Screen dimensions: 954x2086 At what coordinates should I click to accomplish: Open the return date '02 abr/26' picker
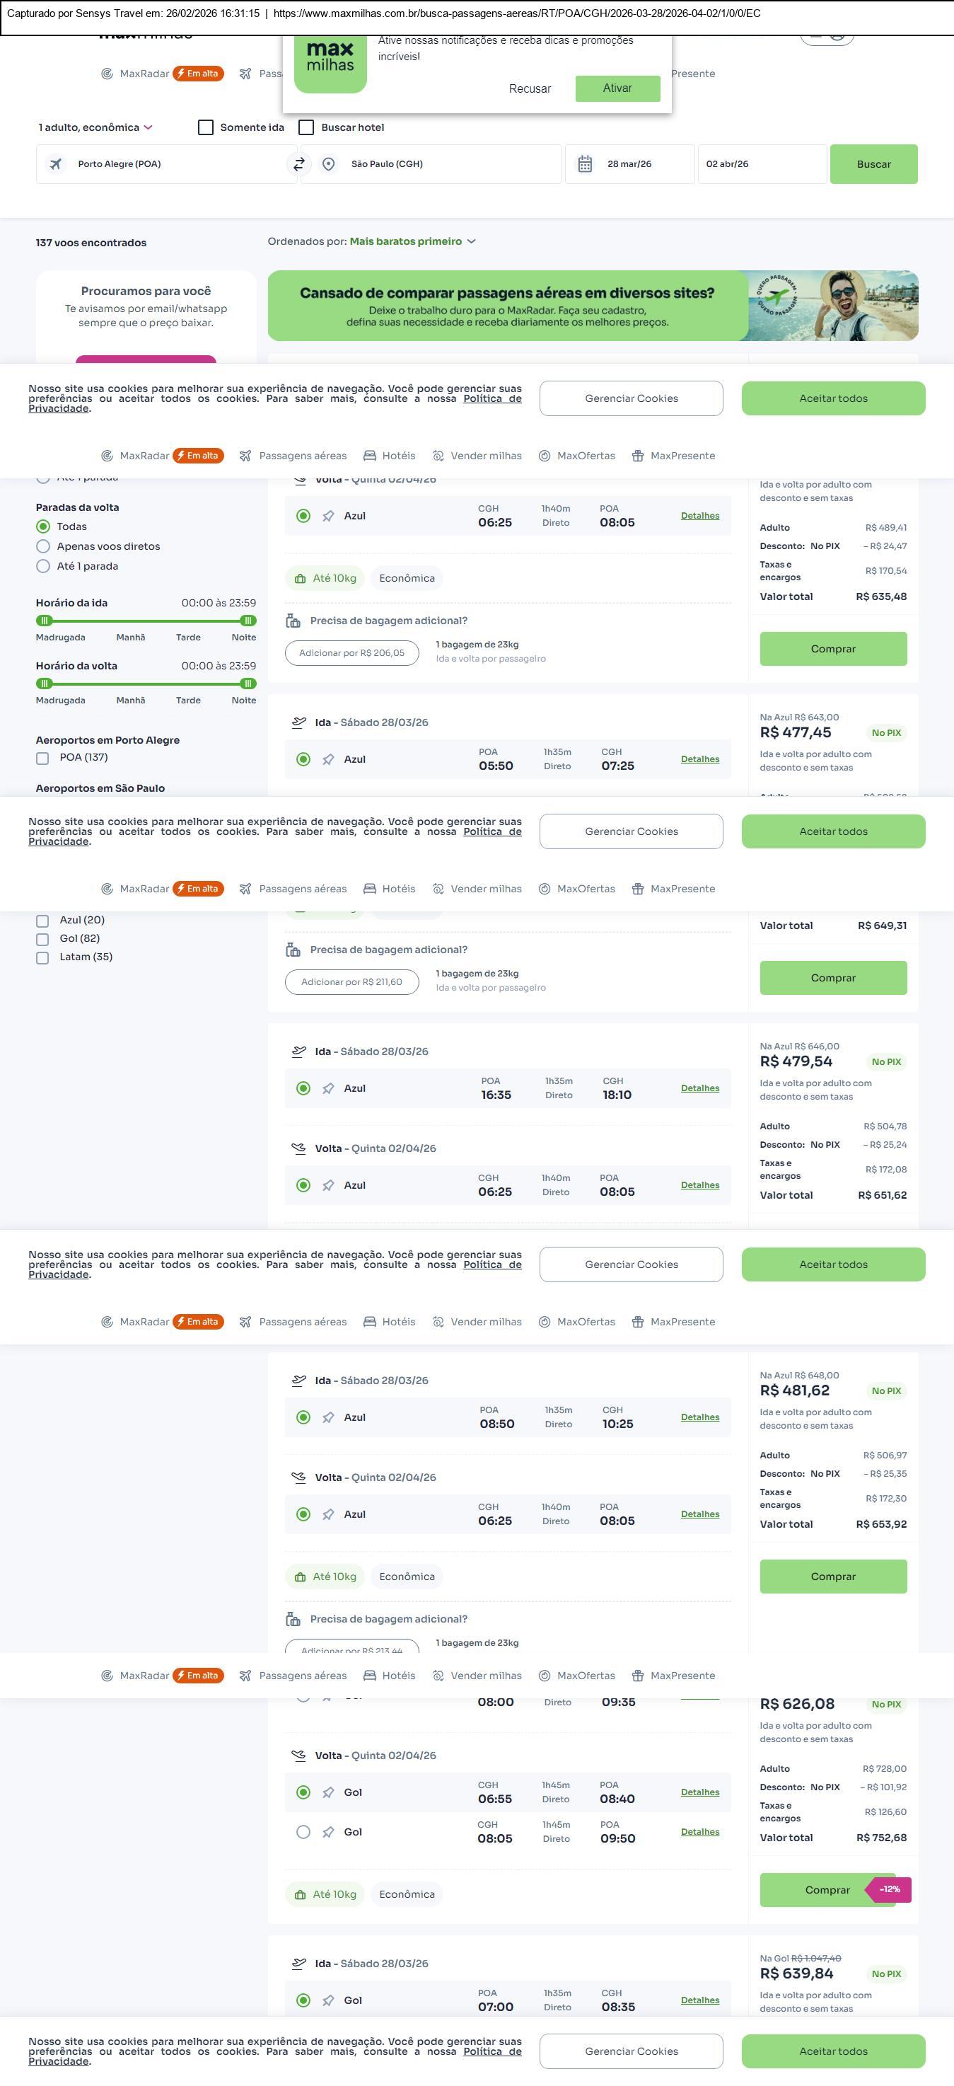(761, 164)
